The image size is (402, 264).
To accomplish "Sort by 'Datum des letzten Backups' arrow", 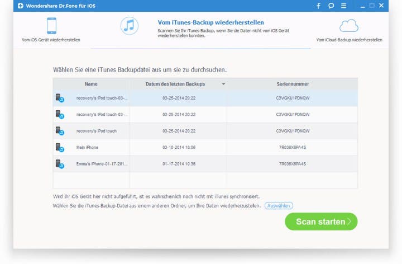I will (223, 84).
